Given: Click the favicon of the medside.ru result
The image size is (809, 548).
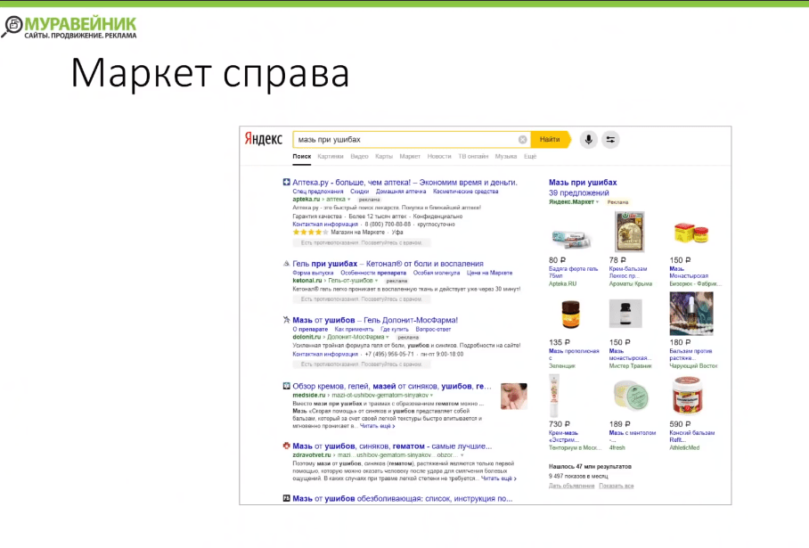Looking at the screenshot, I should pos(286,386).
